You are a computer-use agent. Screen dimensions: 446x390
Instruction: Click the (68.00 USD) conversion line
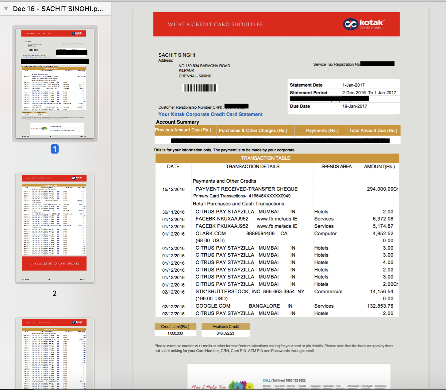click(210, 241)
